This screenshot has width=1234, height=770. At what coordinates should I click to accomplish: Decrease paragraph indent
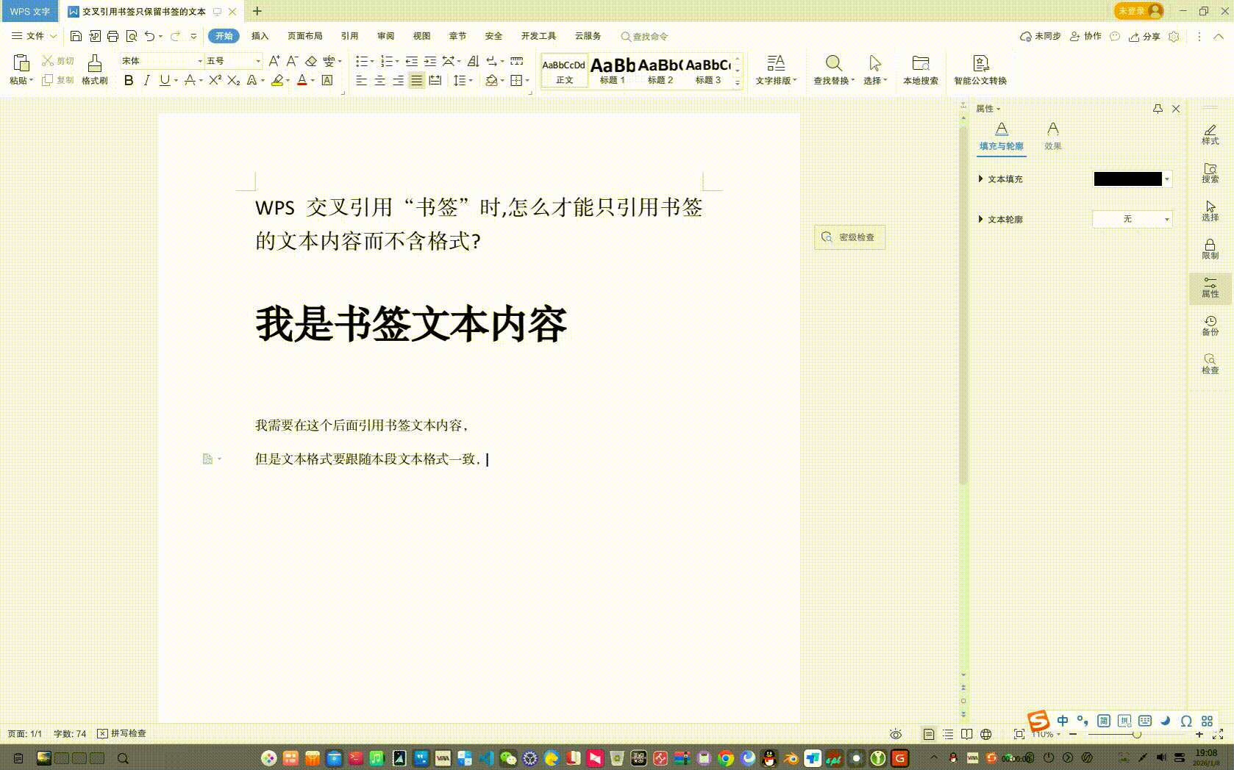tap(412, 61)
